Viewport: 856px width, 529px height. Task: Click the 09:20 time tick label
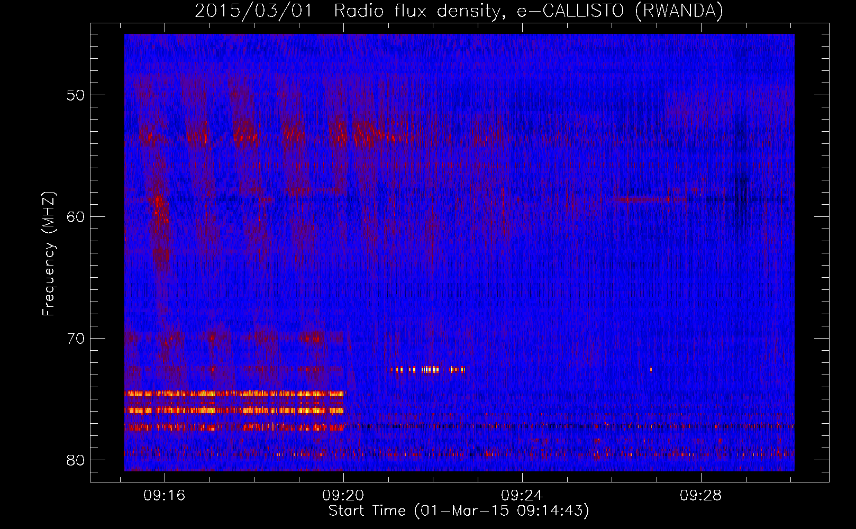pos(343,496)
